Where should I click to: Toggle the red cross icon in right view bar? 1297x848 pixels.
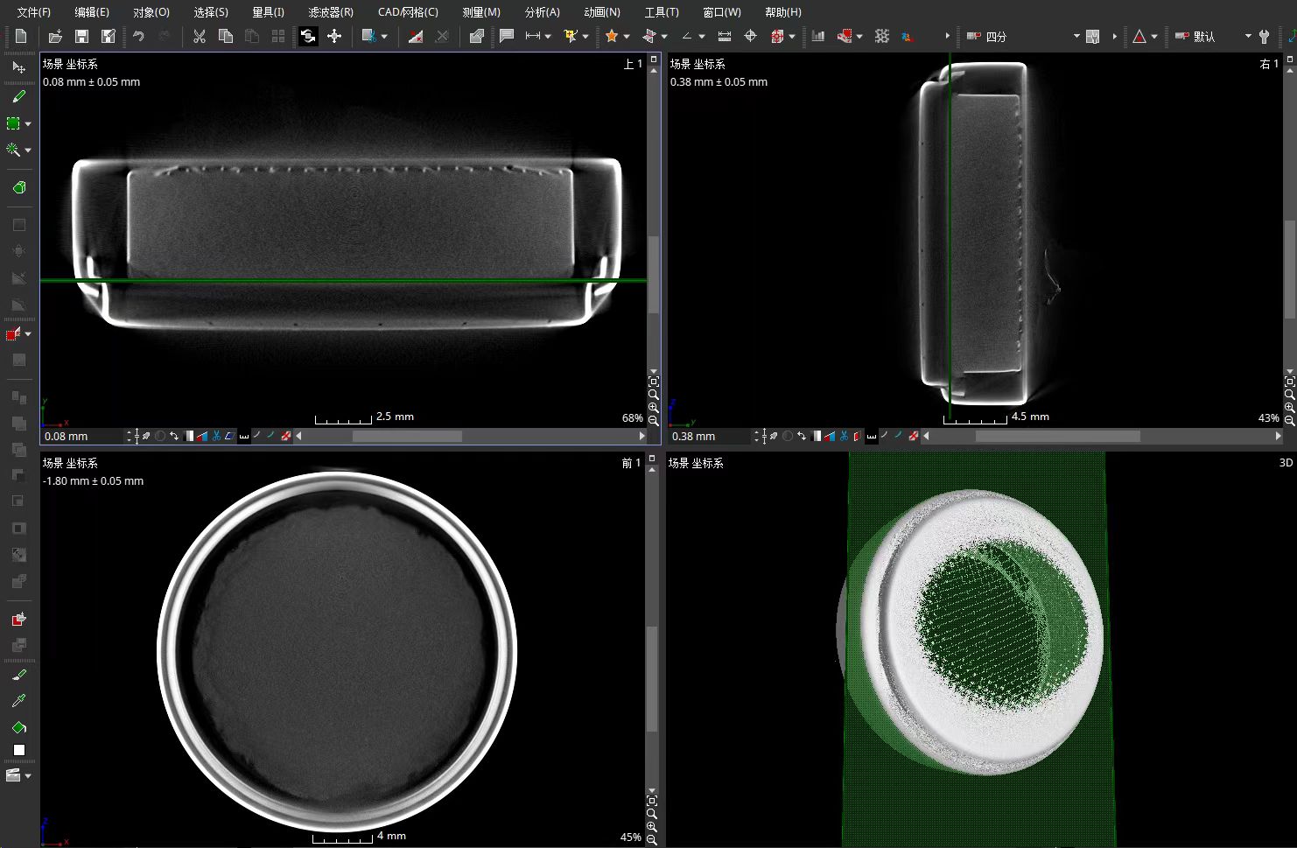(x=914, y=436)
